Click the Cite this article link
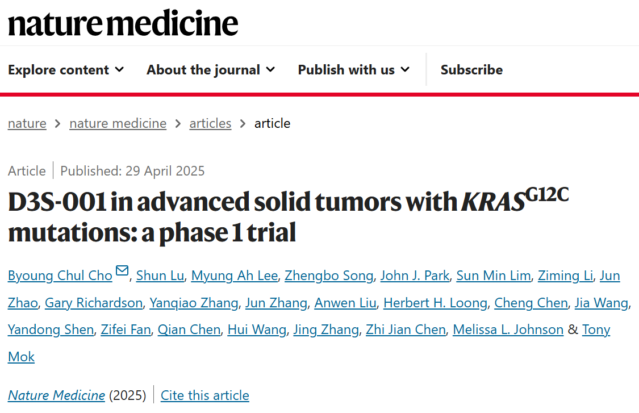 click(205, 395)
